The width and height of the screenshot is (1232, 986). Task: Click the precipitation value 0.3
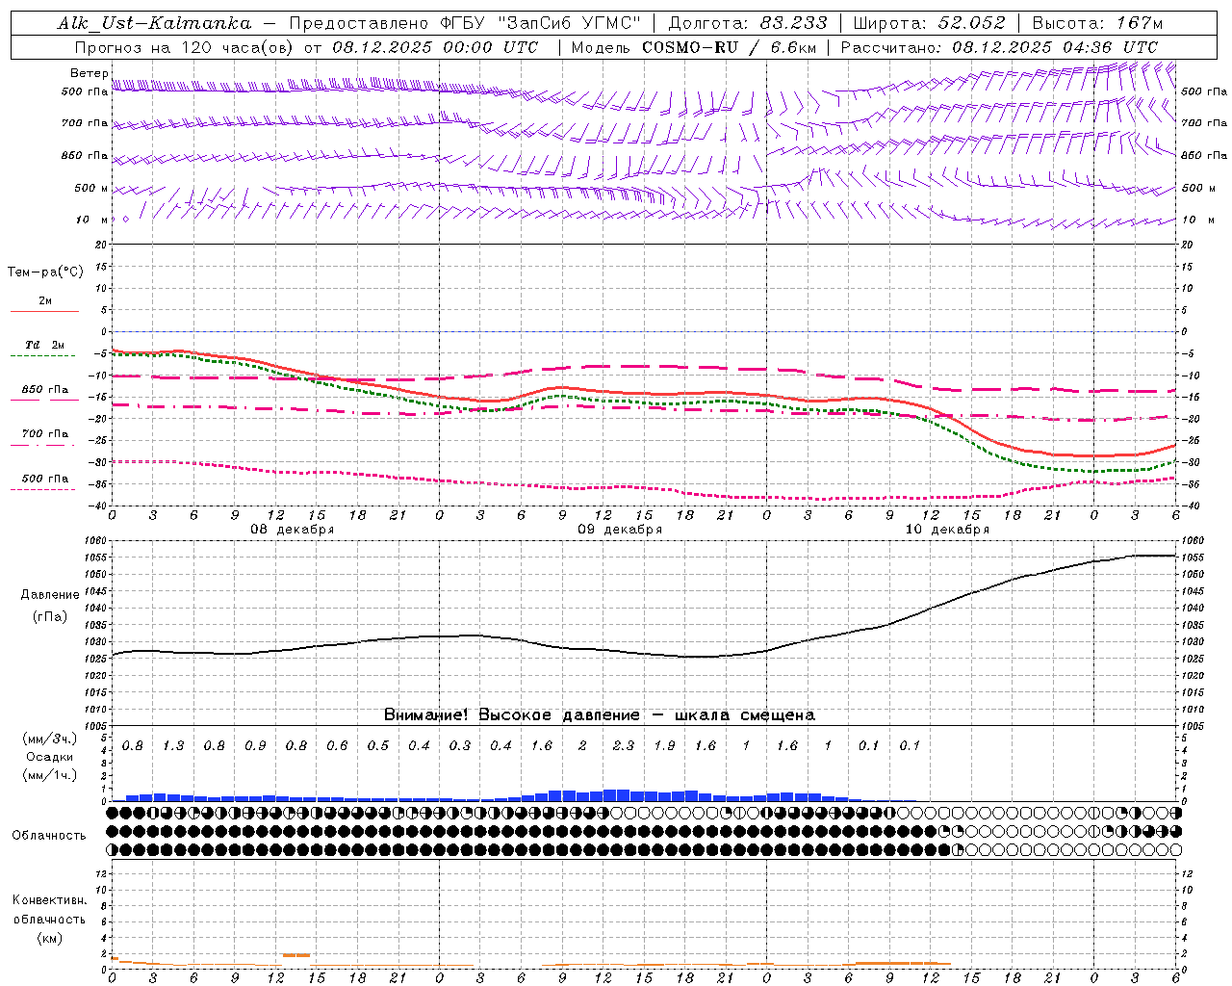[x=460, y=745]
